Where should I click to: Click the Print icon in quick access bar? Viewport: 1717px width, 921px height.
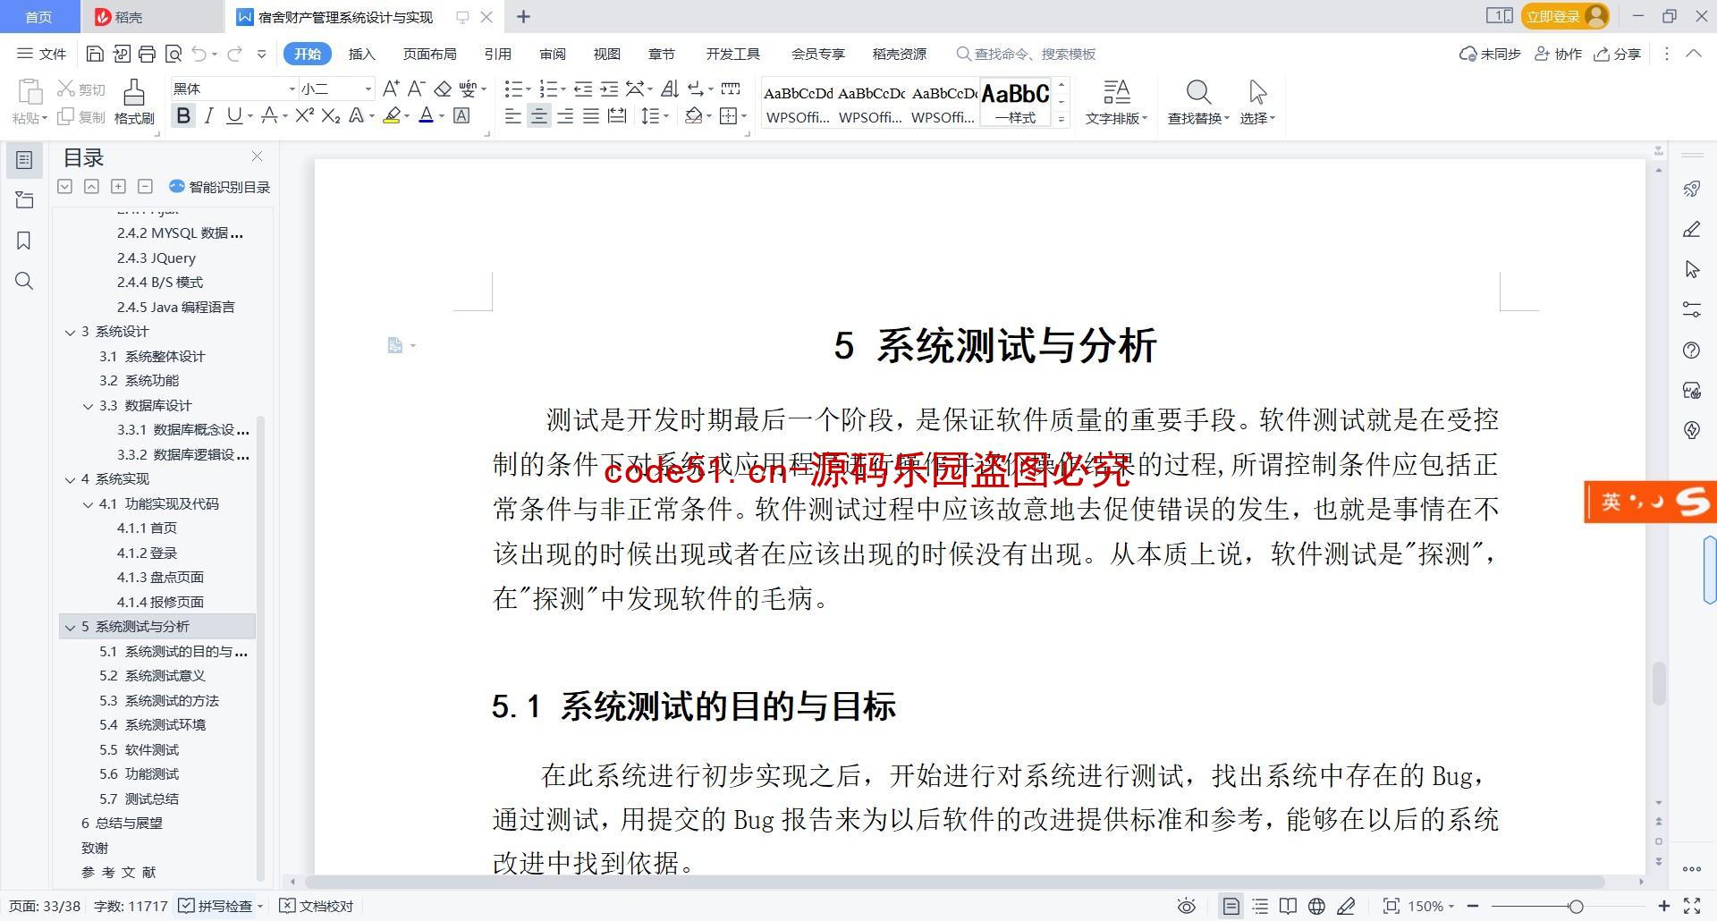tap(148, 54)
